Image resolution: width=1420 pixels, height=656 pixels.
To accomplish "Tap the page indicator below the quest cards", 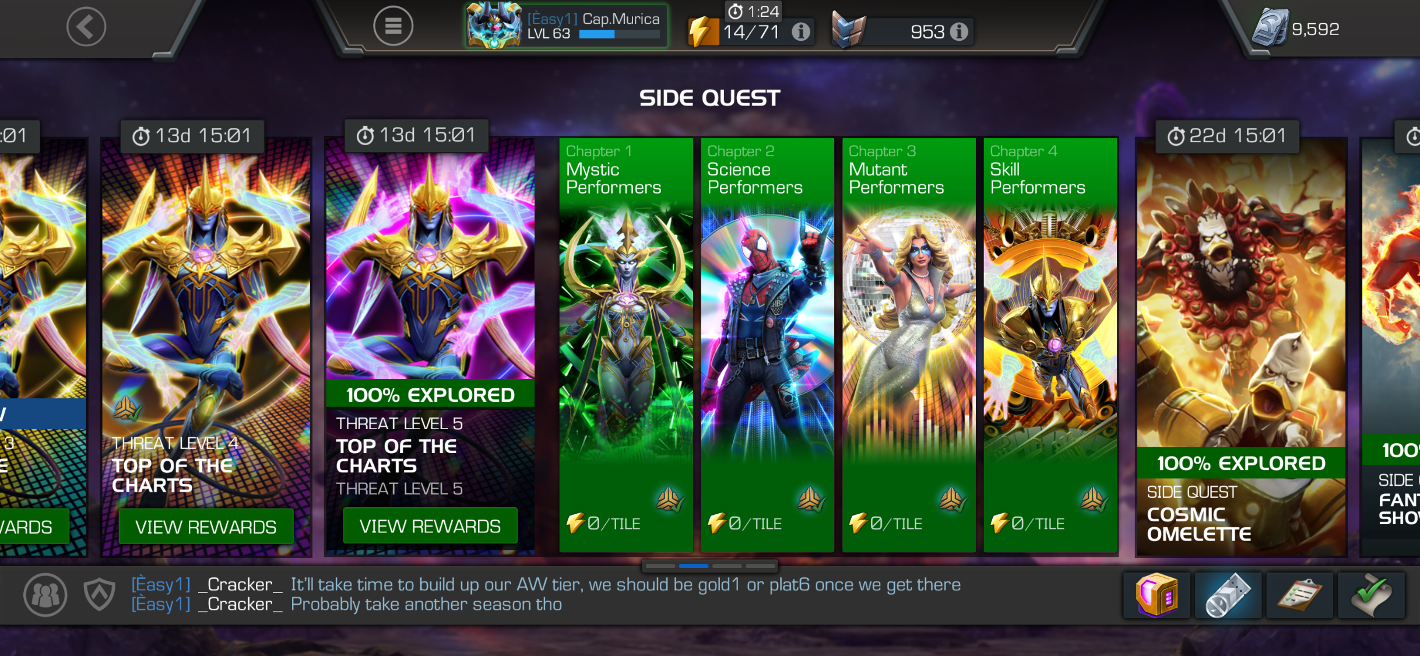I will (709, 566).
